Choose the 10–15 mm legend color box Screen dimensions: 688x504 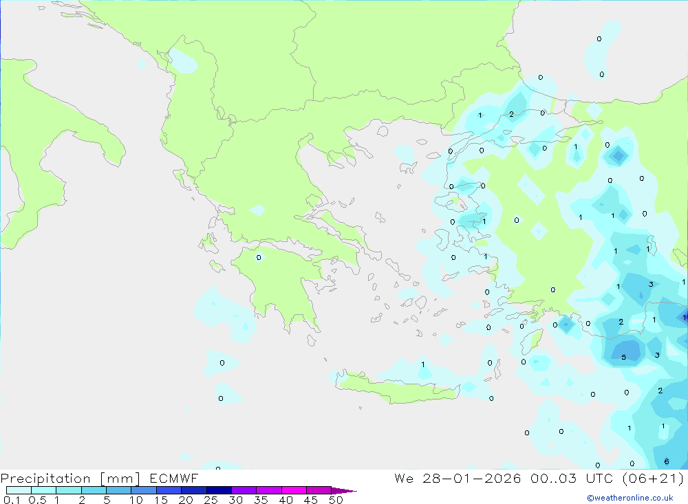[144, 490]
